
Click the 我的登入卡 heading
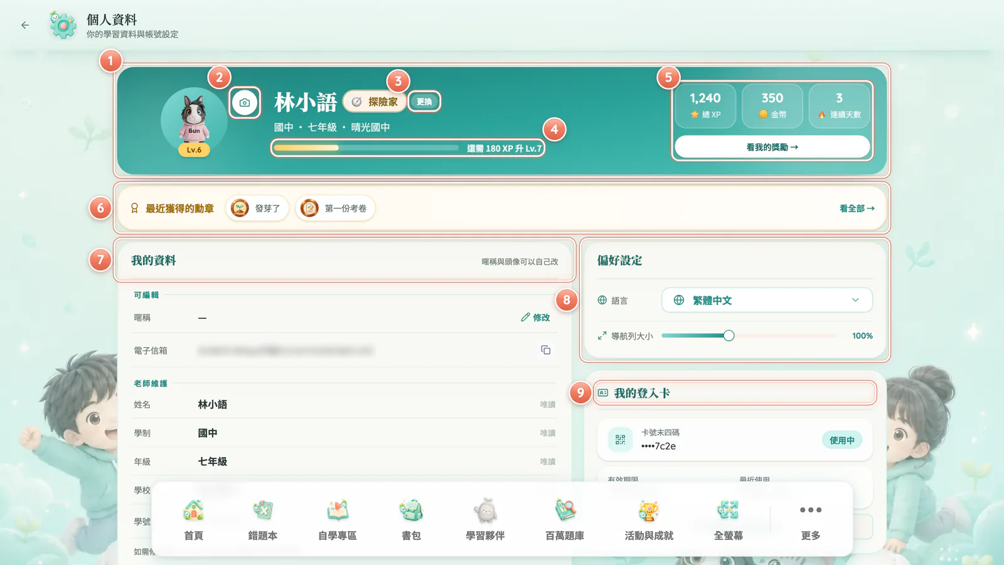(642, 393)
